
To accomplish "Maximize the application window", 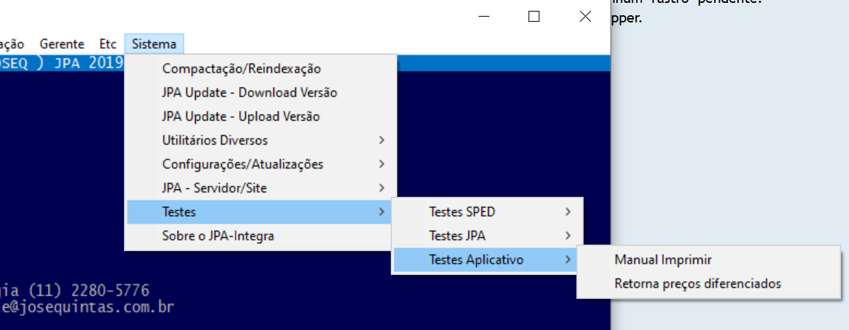I will coord(534,16).
